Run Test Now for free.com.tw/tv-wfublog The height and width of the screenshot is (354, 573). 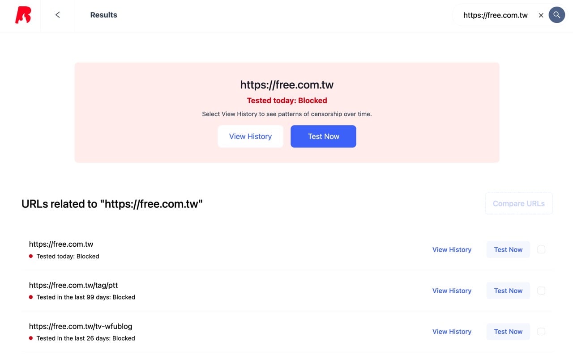[508, 331]
